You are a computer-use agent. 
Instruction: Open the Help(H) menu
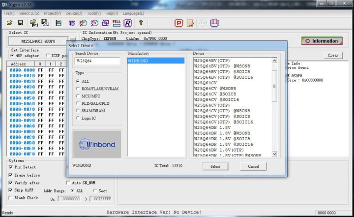tap(112, 13)
